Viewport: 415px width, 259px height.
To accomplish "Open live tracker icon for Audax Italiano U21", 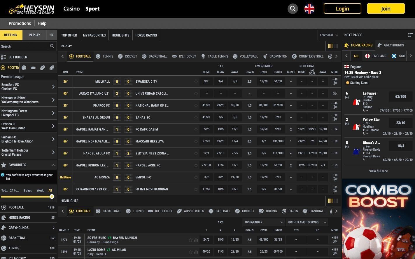I will click(335, 94).
